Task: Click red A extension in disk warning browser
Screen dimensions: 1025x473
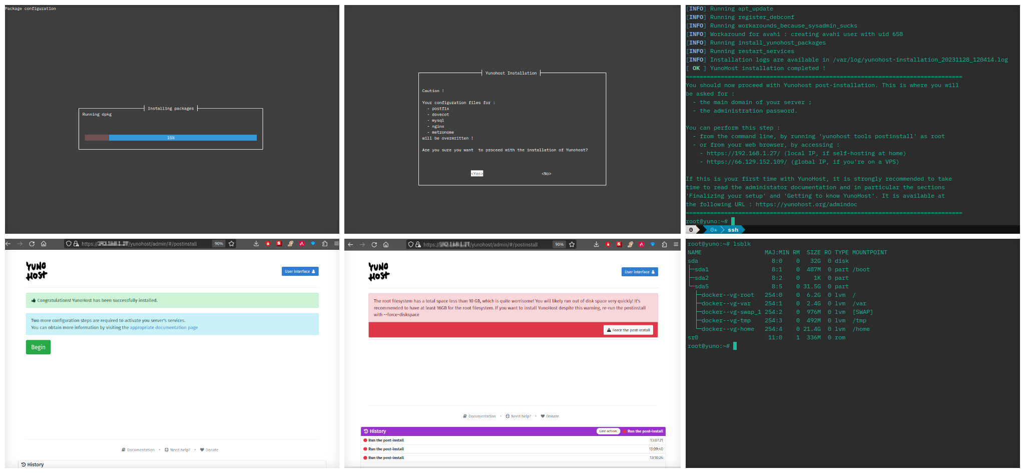Action: pos(641,244)
